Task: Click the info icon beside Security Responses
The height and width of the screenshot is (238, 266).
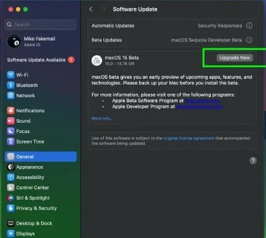Action: [249, 26]
